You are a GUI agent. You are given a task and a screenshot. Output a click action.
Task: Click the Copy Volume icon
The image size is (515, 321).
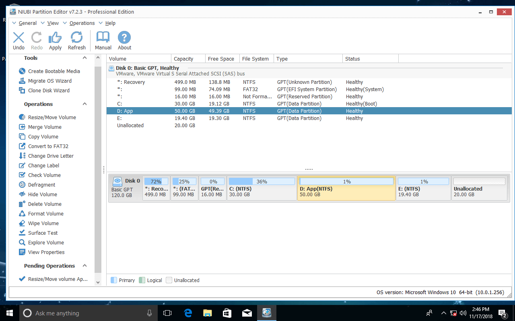tap(22, 136)
